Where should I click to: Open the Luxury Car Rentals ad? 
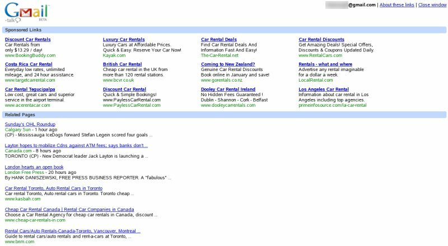pyautogui.click(x=124, y=39)
